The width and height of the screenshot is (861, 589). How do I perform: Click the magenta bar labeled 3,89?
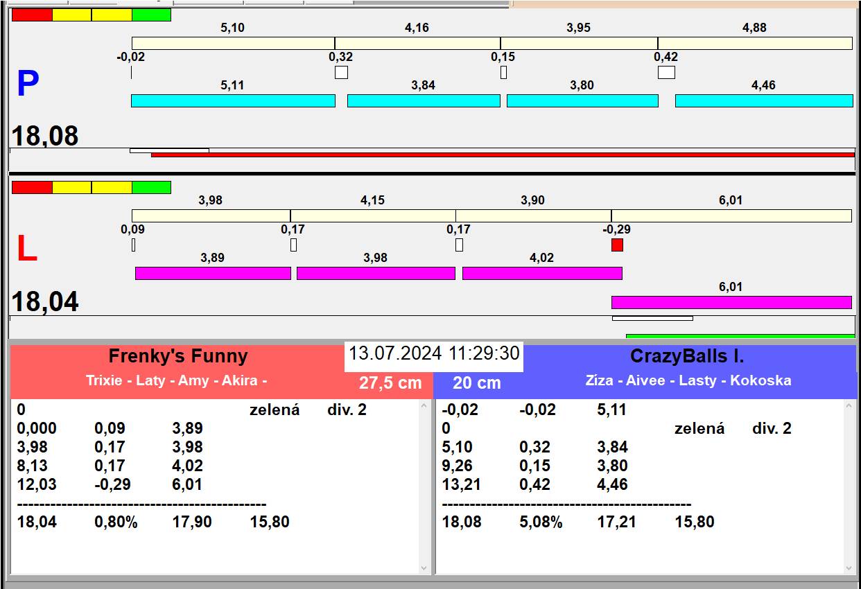pos(213,273)
